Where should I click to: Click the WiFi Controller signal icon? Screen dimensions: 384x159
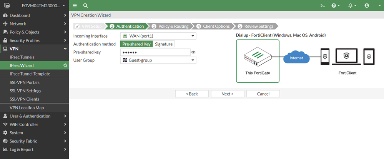click(5, 124)
